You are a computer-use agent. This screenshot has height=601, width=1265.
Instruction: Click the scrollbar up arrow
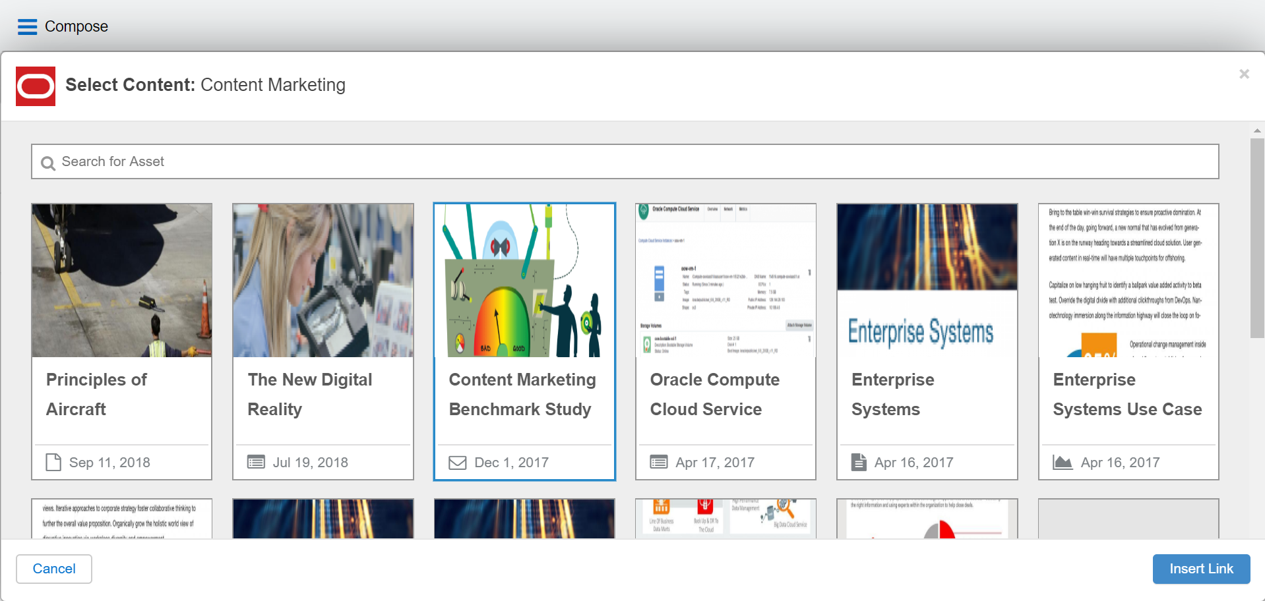point(1257,130)
